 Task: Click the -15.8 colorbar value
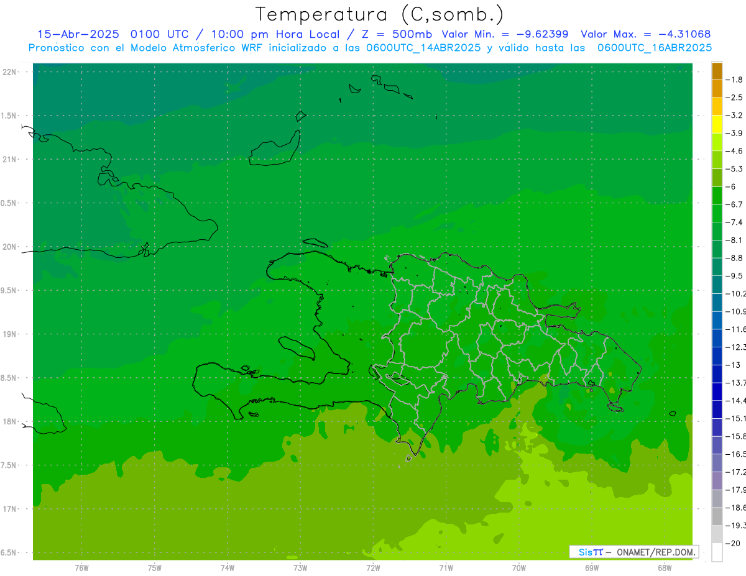tap(737, 436)
